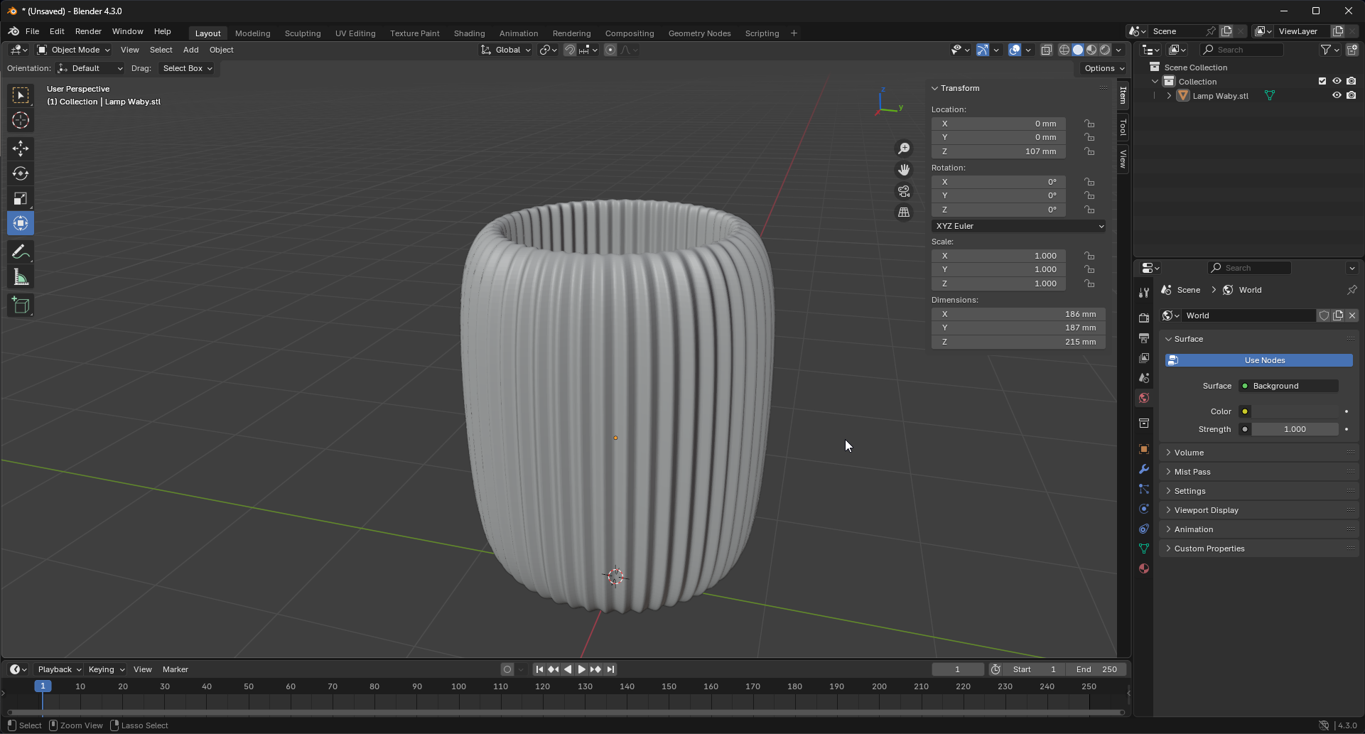Screen dimensions: 1365x734
Task: Open Orientation Default dropdown
Action: 91,68
